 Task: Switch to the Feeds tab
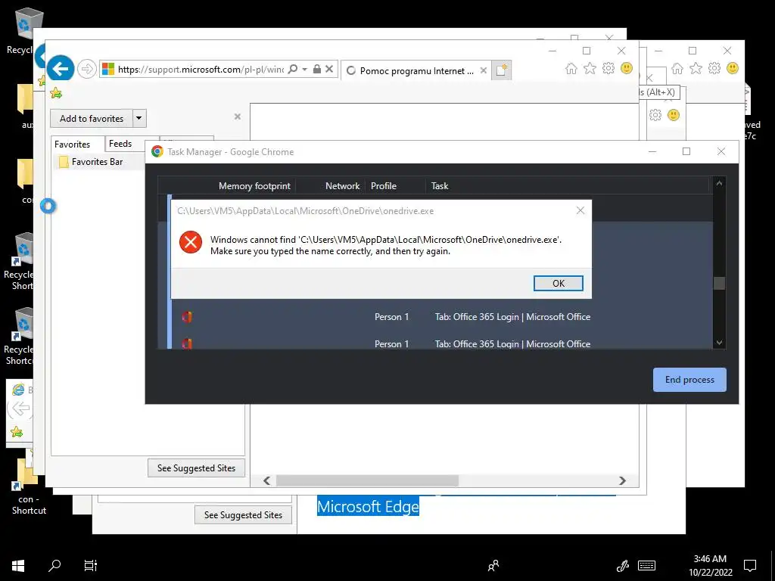click(120, 144)
